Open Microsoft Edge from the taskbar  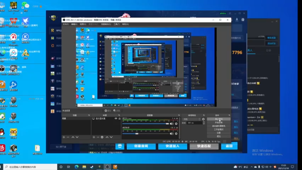[x=77, y=167]
